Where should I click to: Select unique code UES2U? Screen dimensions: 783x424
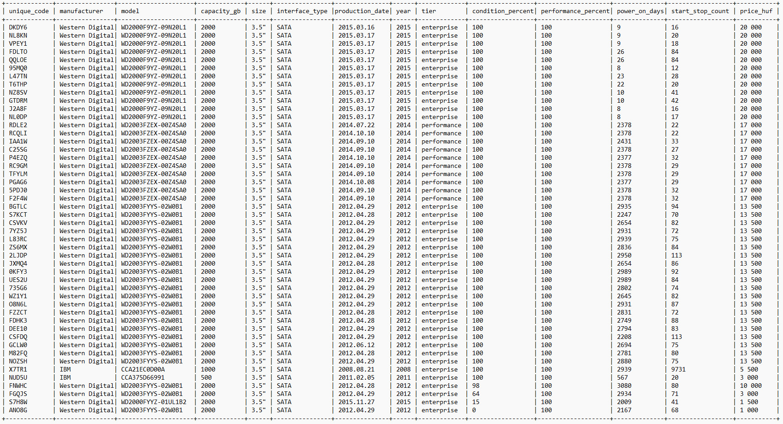tap(18, 280)
